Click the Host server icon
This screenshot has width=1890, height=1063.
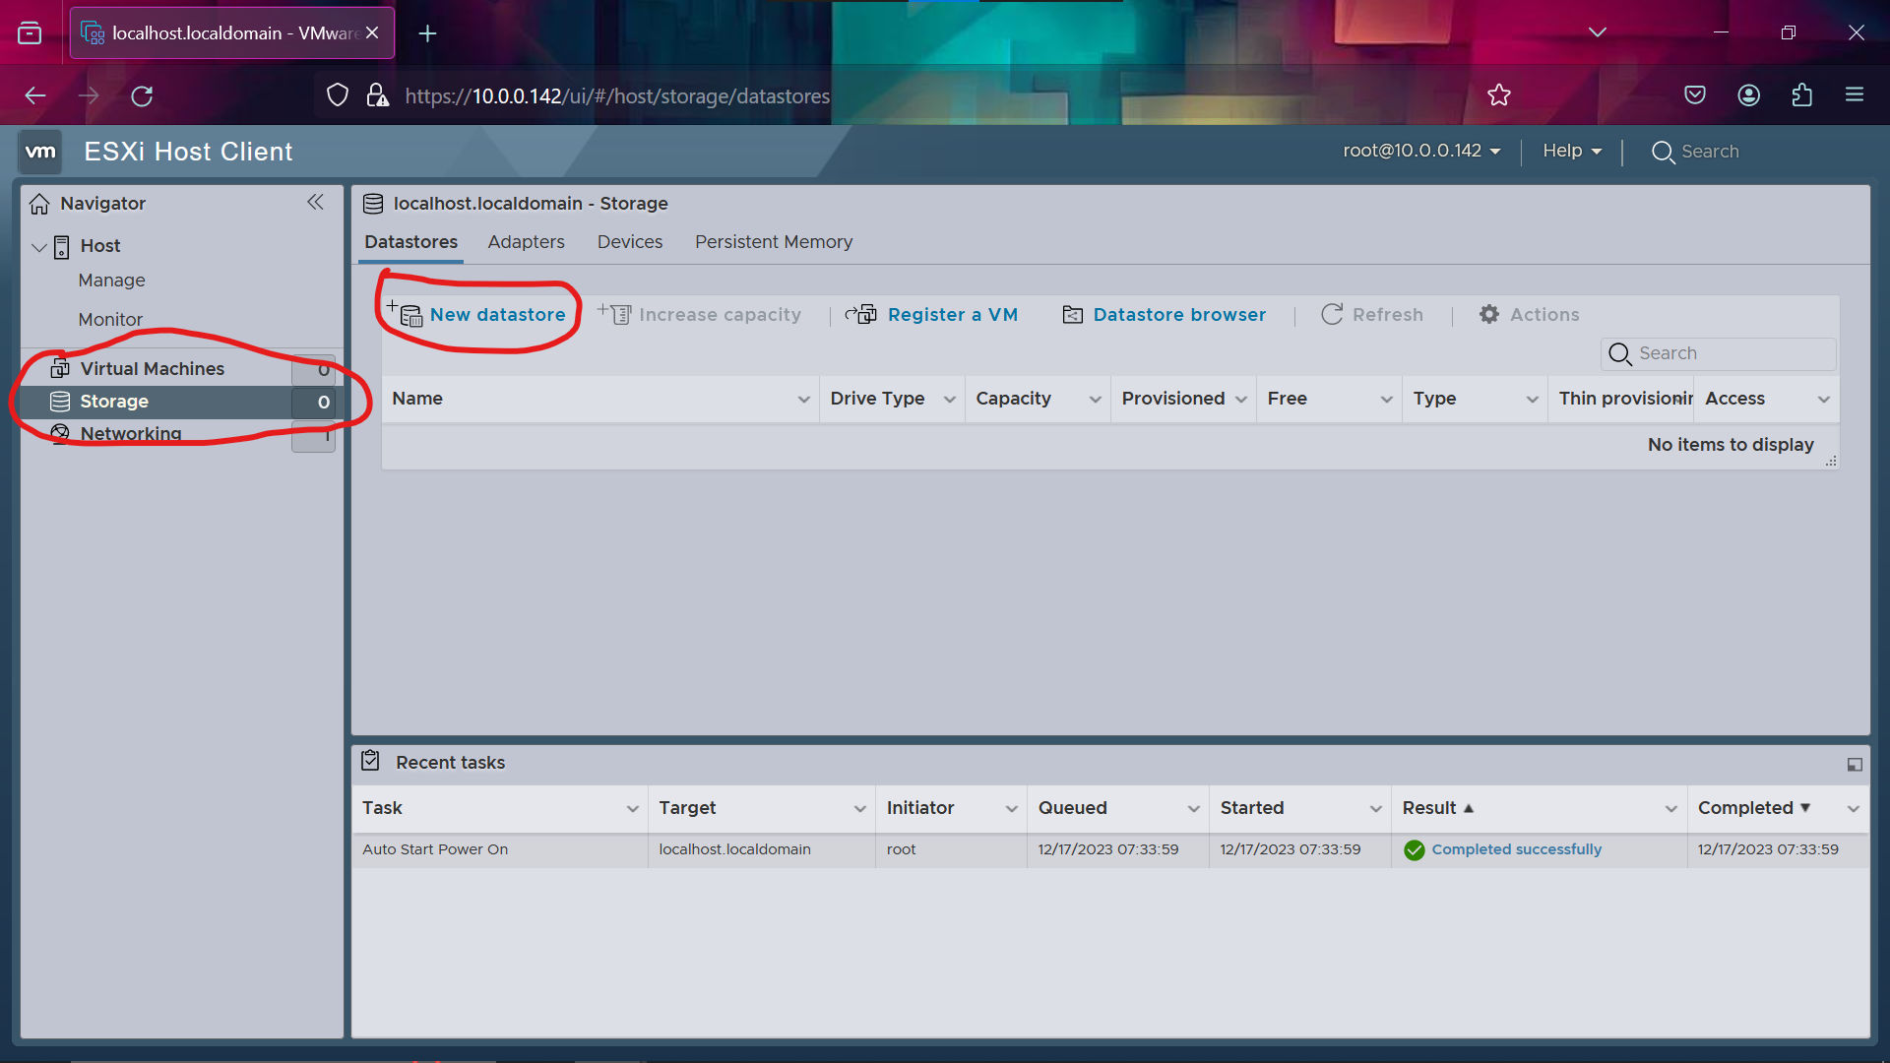pyautogui.click(x=61, y=246)
